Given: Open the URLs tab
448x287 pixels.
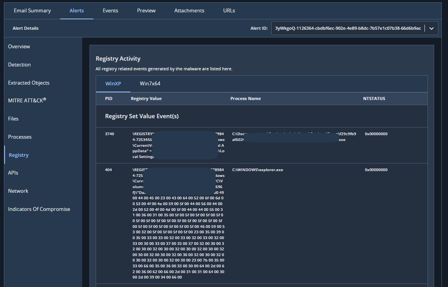Looking at the screenshot, I should [229, 10].
